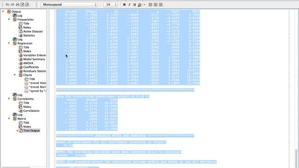Open the font color dropdown arrow
The height and width of the screenshot is (168, 299).
tap(144, 5)
